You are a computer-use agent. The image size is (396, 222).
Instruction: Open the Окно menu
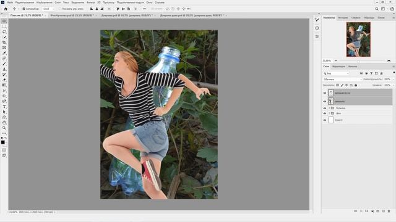[x=149, y=2]
